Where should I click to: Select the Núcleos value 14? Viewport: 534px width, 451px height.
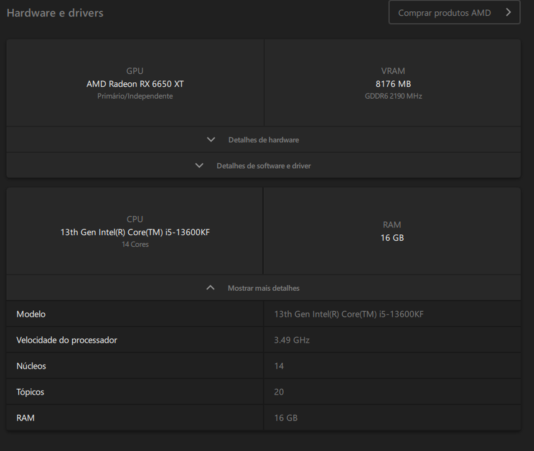click(279, 366)
